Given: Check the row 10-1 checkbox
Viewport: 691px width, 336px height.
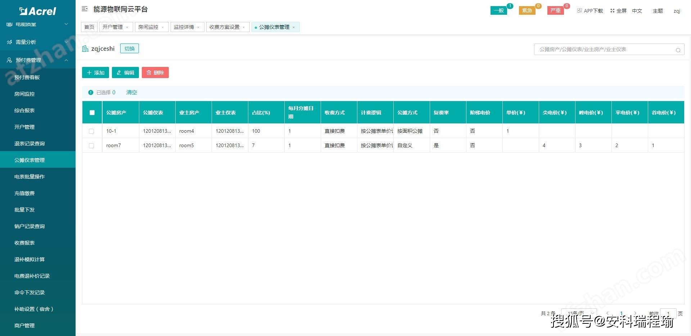Looking at the screenshot, I should [91, 131].
